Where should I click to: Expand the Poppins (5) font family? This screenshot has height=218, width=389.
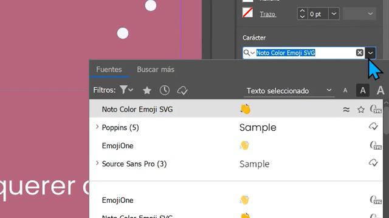point(97,127)
